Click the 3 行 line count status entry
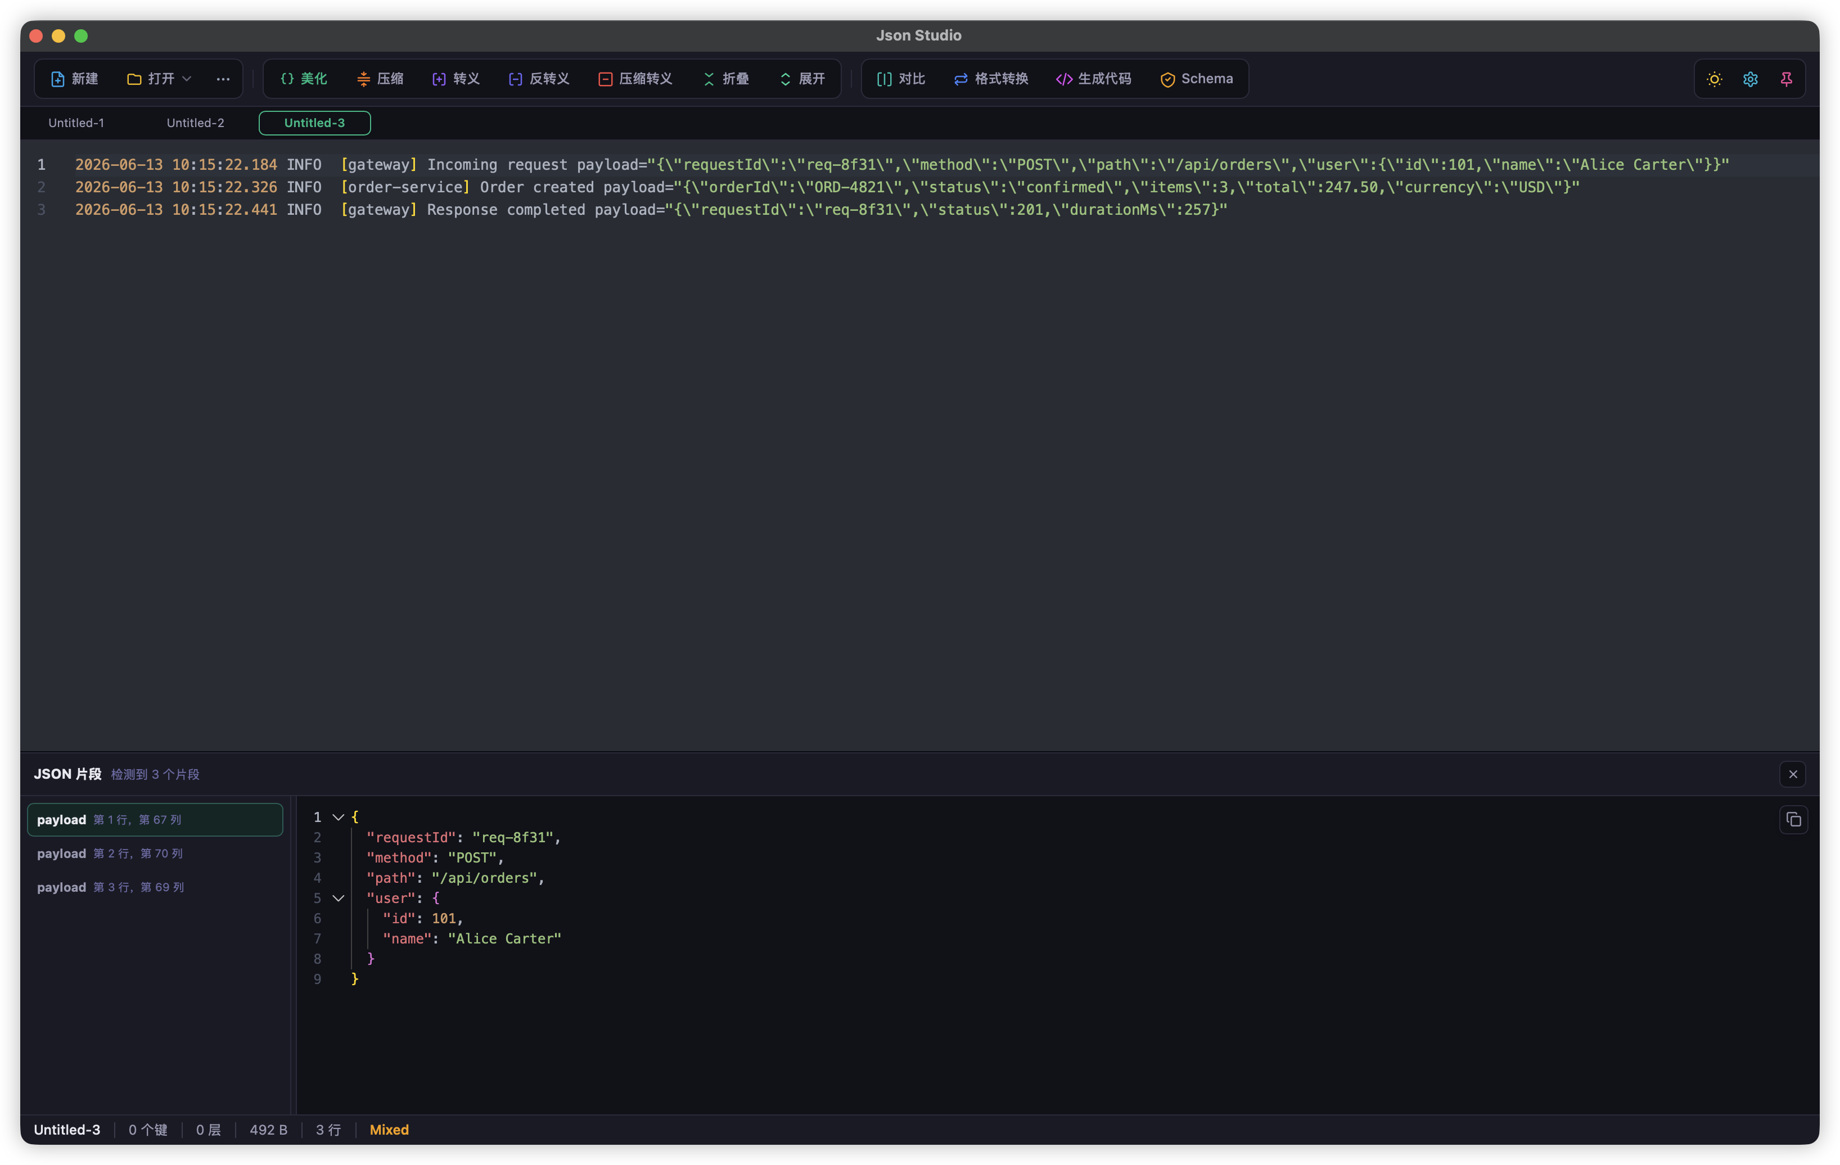Screen dimensions: 1840x1165 click(328, 1130)
